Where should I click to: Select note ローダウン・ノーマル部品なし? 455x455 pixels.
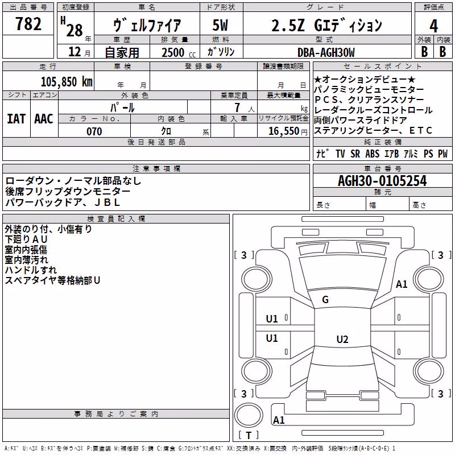pos(73,181)
